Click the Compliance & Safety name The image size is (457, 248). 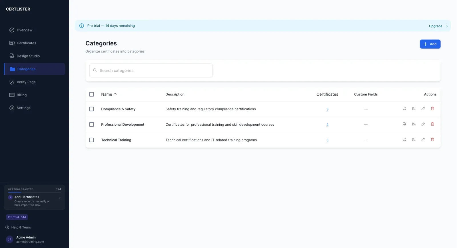(118, 109)
